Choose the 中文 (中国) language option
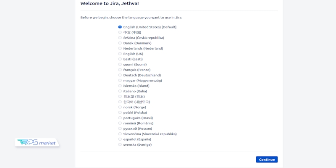The image size is (336, 168). 120,32
